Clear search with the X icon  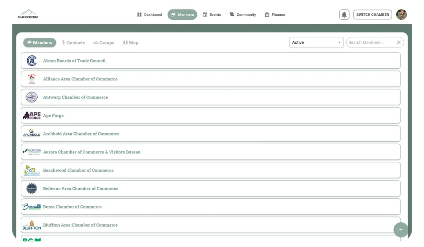tap(398, 42)
